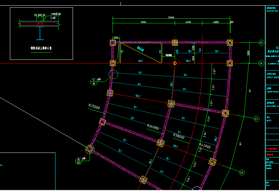Image resolution: width=279 pixels, height=191 pixels.
Task: Select the 5/1B detail callout bubble
Action: pos(94,82)
